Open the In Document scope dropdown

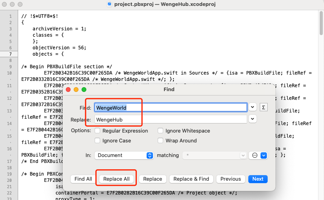[124, 155]
